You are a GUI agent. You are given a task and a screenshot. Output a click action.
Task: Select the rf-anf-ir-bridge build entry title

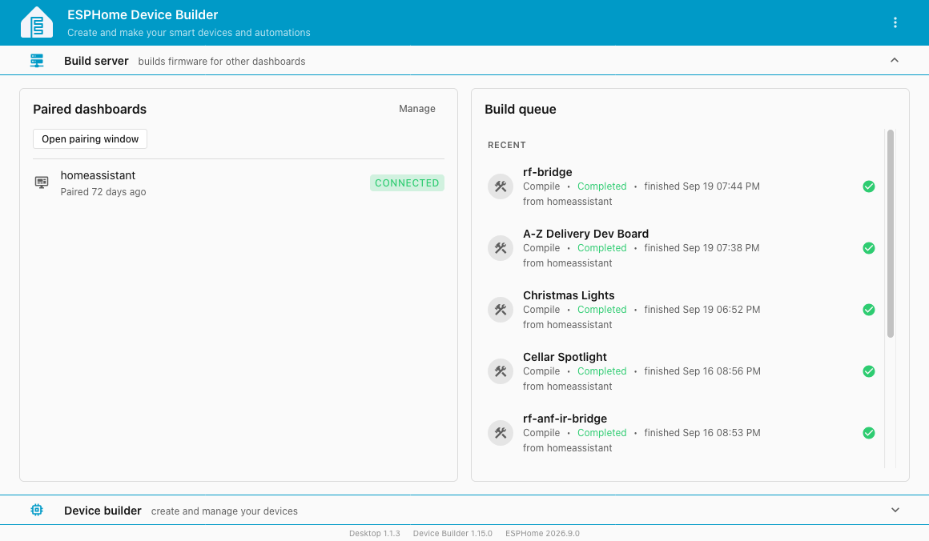[565, 419]
